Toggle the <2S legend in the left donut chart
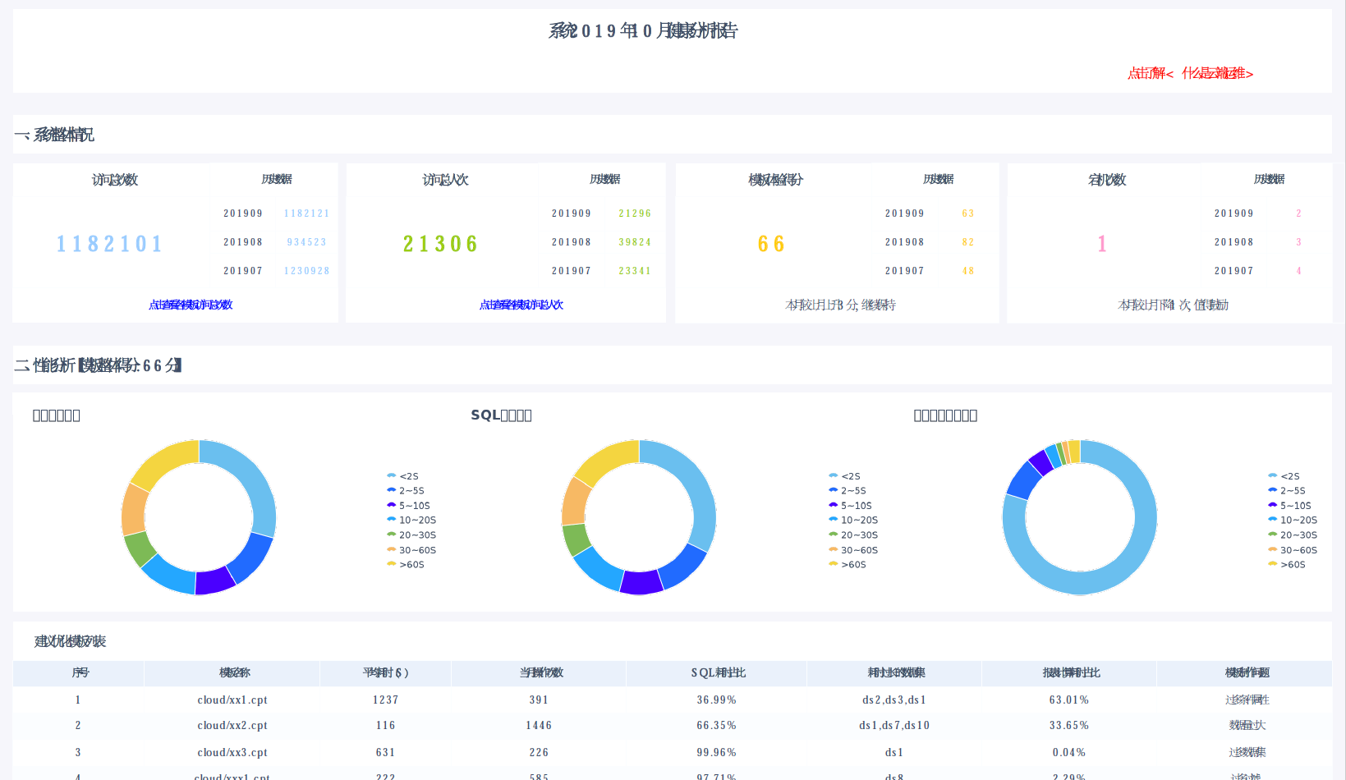This screenshot has height=780, width=1346. [x=403, y=476]
